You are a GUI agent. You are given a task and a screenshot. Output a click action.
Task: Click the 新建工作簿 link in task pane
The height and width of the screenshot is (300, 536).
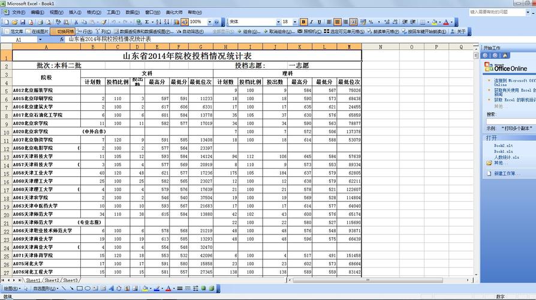pyautogui.click(x=505, y=174)
